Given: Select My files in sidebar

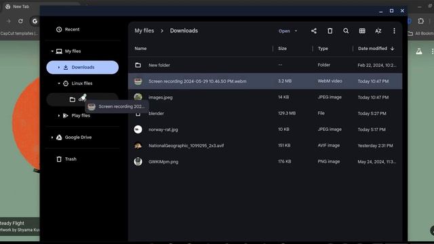Looking at the screenshot, I should pyautogui.click(x=83, y=52).
